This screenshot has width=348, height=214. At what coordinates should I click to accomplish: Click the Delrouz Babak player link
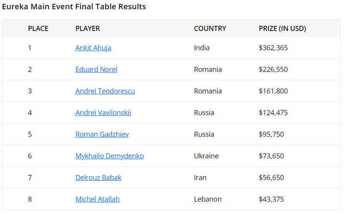[98, 177]
